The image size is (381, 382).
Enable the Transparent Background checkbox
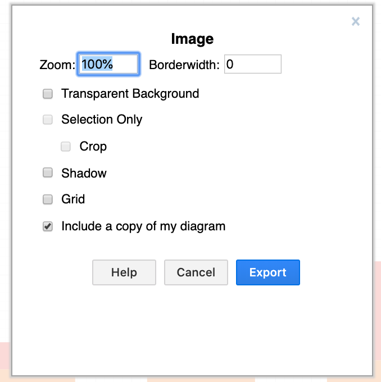[x=48, y=94]
